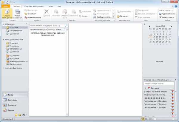Switch to the Папка tab

point(51,6)
